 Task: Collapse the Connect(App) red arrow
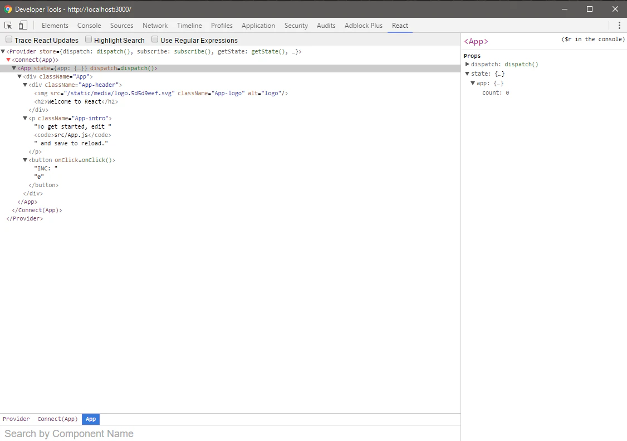point(8,60)
